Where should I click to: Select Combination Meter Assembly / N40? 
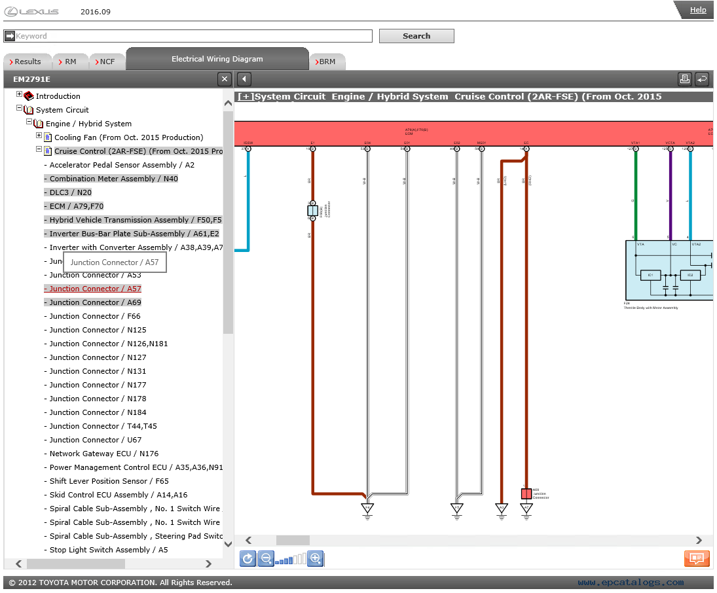(114, 179)
